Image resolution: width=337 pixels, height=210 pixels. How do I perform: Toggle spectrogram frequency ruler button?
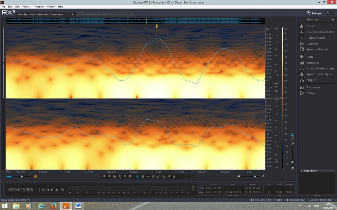(292, 139)
